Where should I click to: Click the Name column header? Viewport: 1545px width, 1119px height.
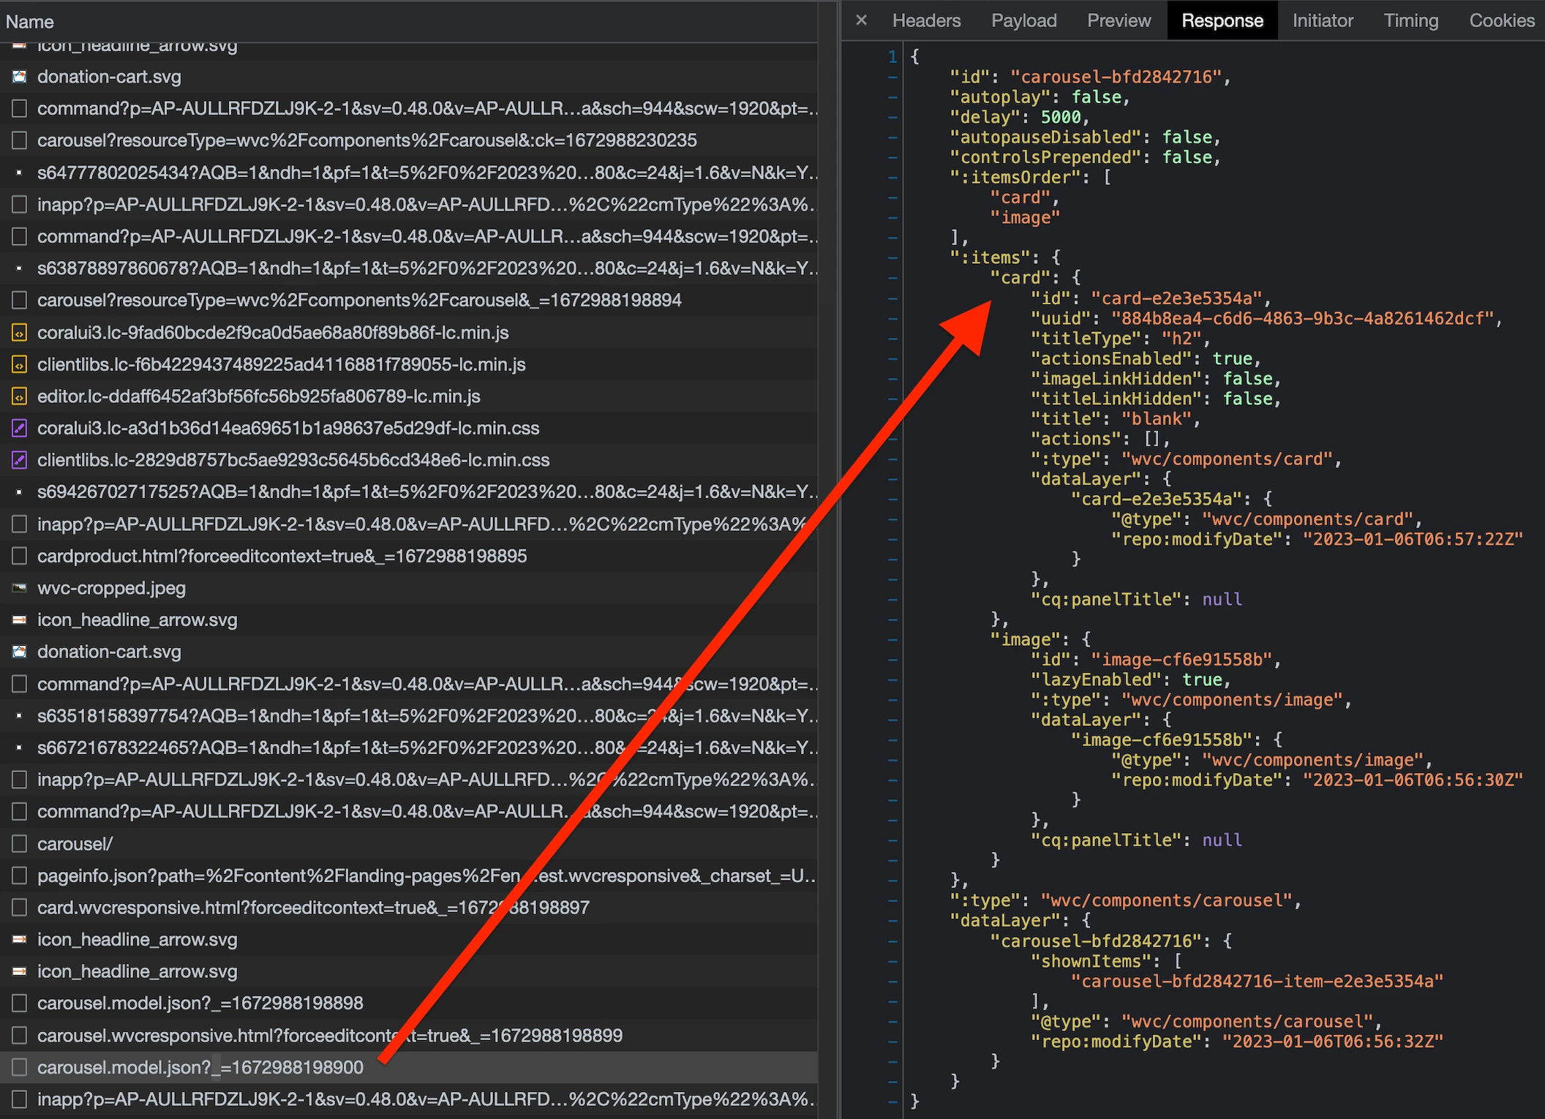pyautogui.click(x=29, y=22)
